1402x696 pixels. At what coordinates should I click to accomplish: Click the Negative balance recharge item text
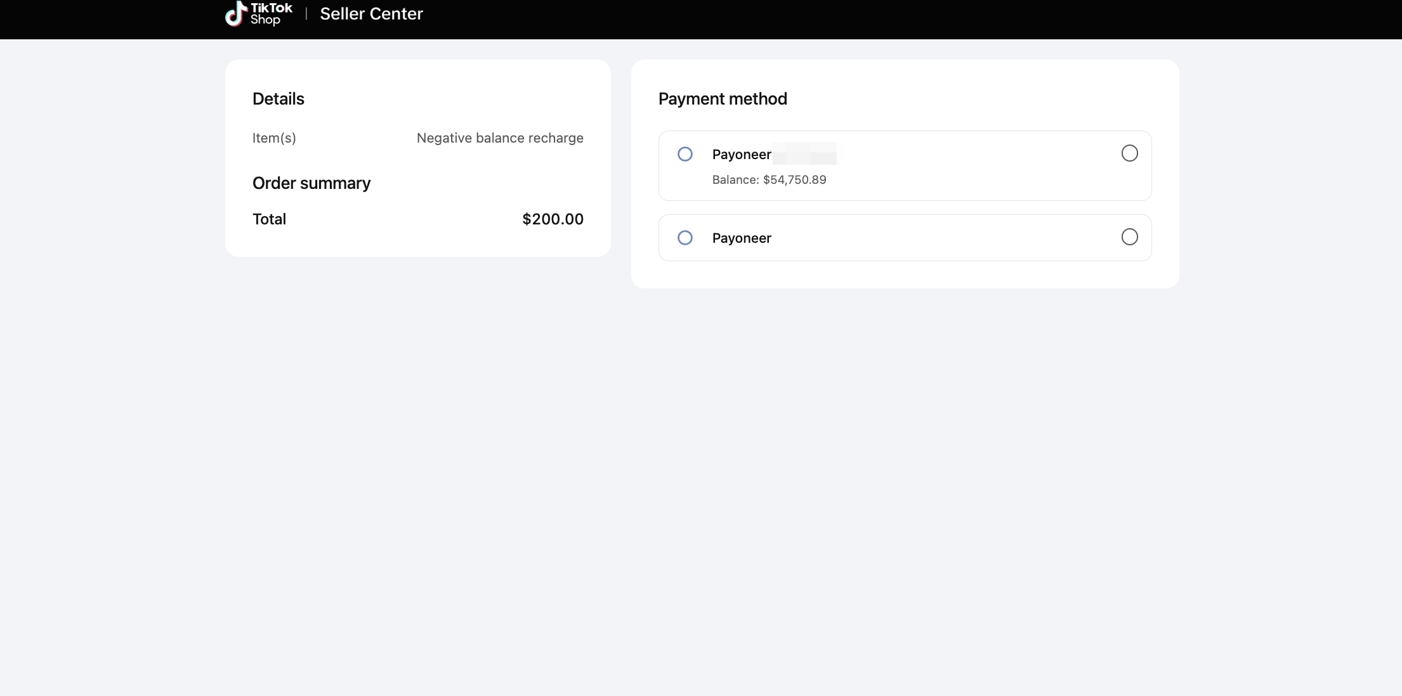coord(500,138)
